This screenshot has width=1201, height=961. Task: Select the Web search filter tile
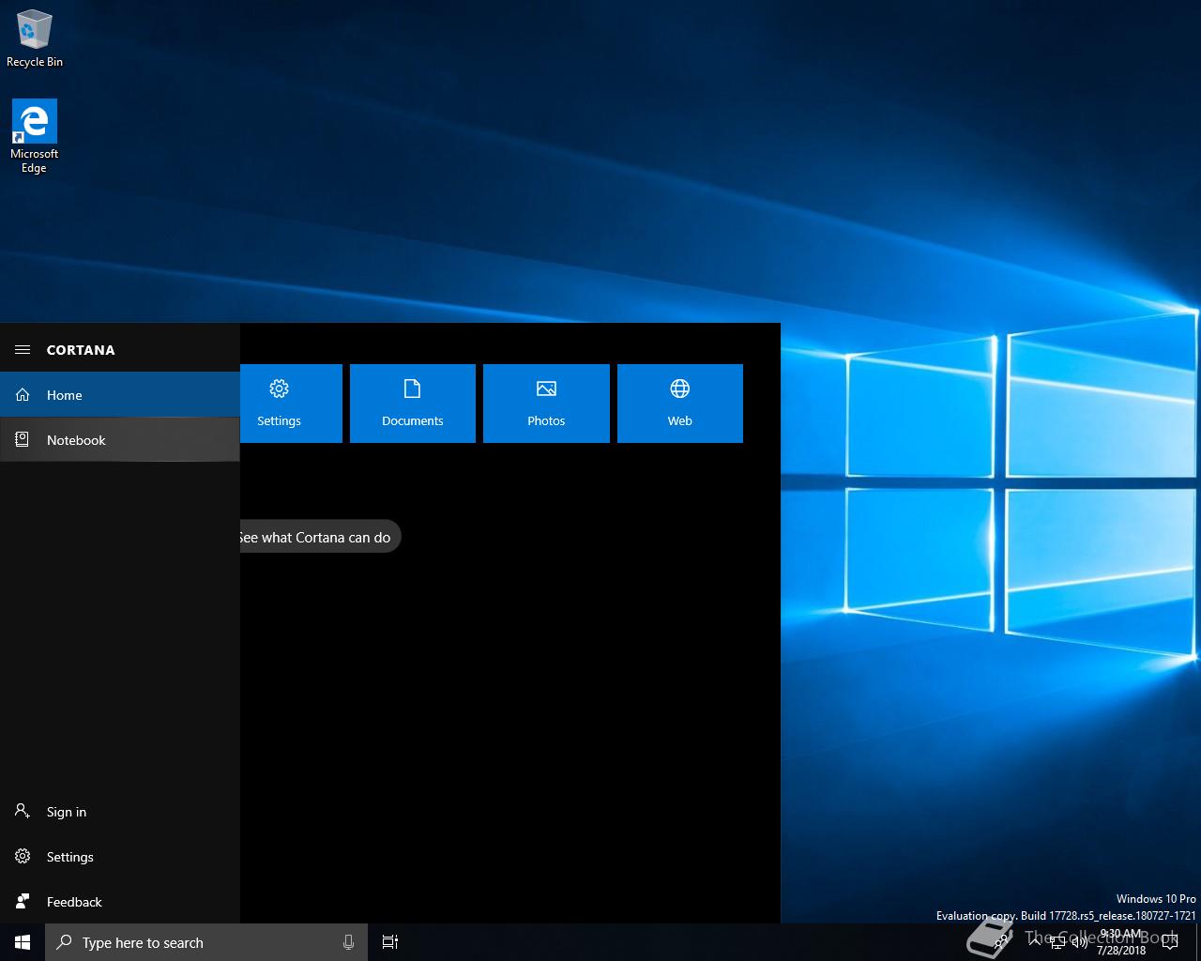pos(680,404)
